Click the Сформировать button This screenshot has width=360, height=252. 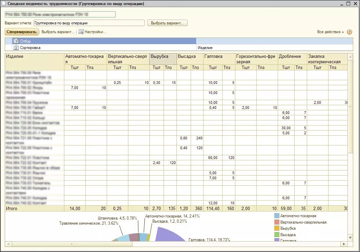22,32
